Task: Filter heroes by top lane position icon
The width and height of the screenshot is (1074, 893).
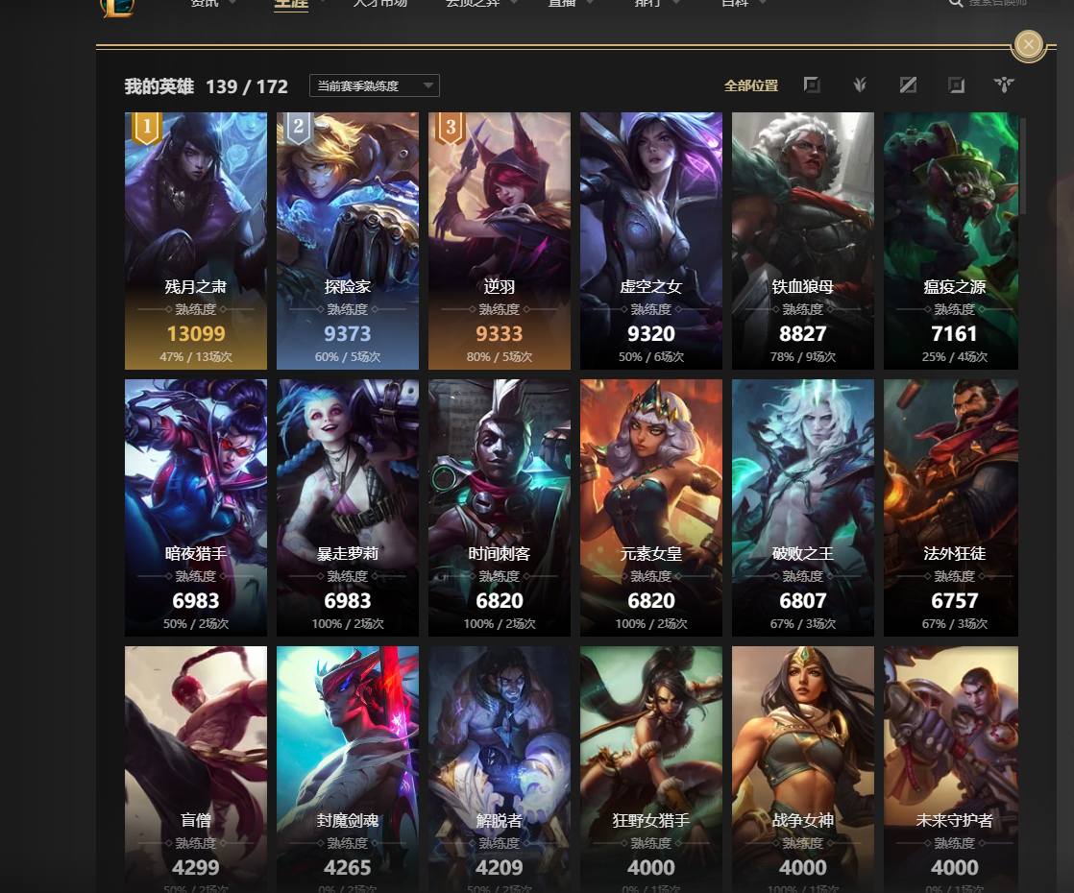Action: pos(812,84)
